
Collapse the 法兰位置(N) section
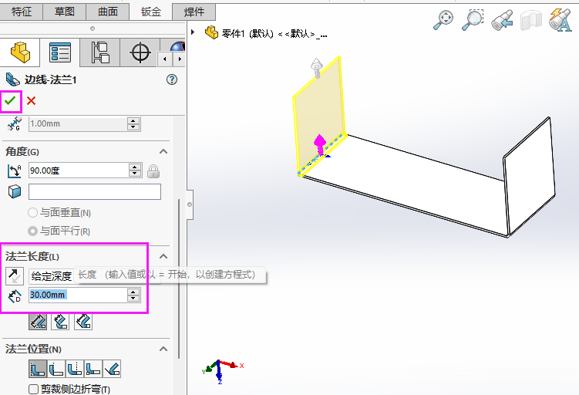(x=163, y=349)
